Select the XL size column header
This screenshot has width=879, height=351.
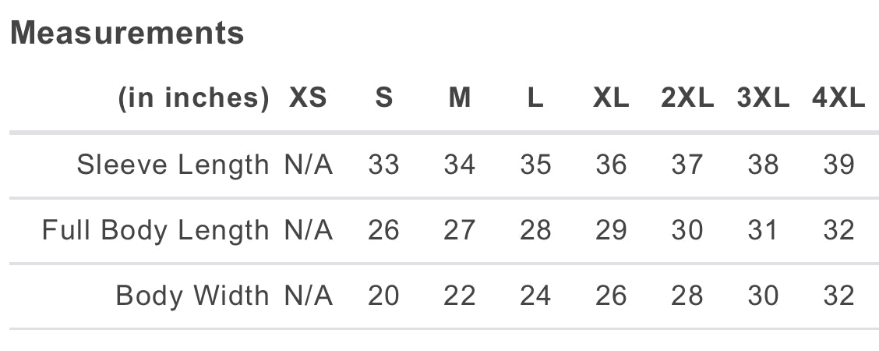(x=611, y=98)
